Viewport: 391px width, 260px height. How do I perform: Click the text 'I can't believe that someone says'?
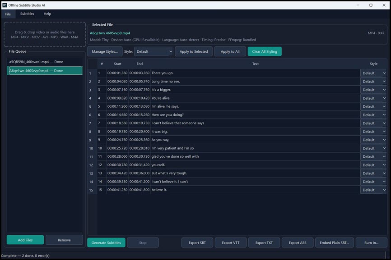pyautogui.click(x=177, y=123)
